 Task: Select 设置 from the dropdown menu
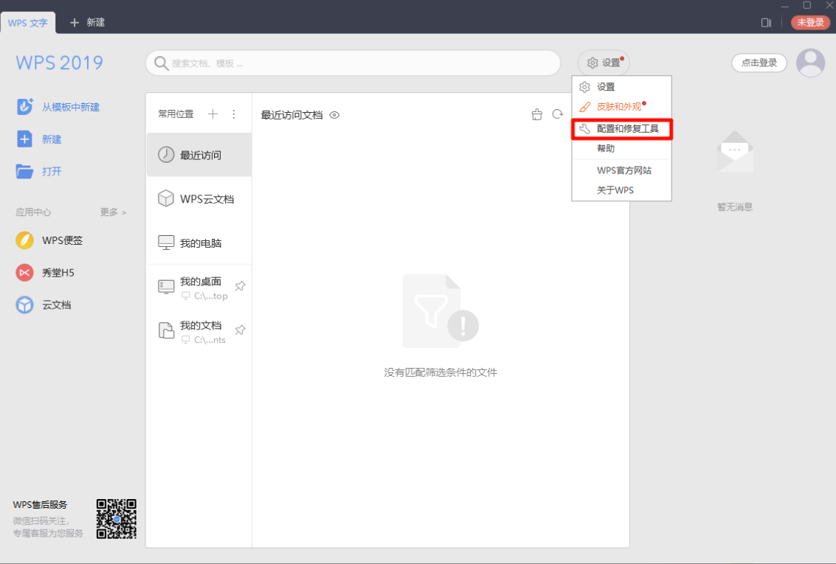pyautogui.click(x=622, y=87)
